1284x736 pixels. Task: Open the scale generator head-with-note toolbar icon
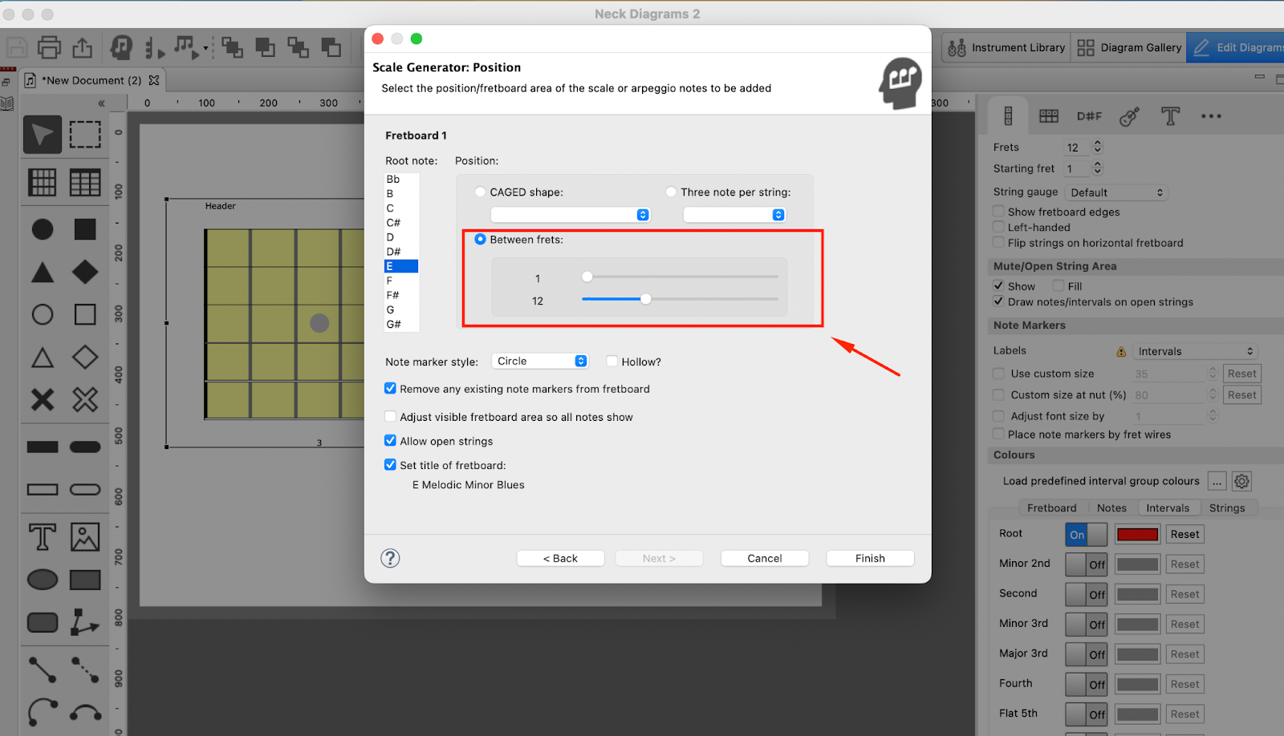pos(121,47)
